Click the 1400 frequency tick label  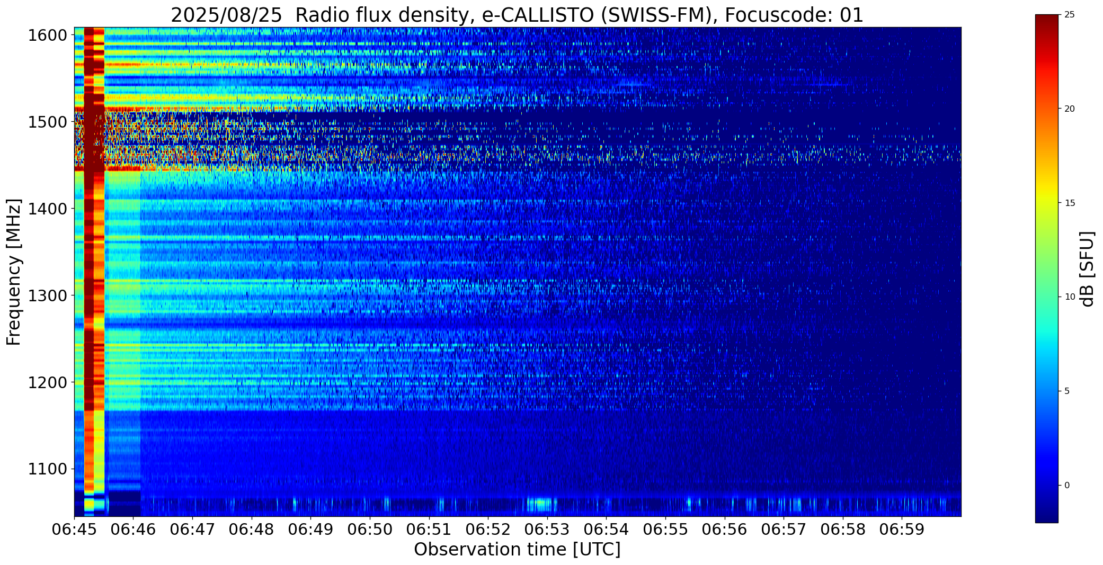click(x=47, y=209)
